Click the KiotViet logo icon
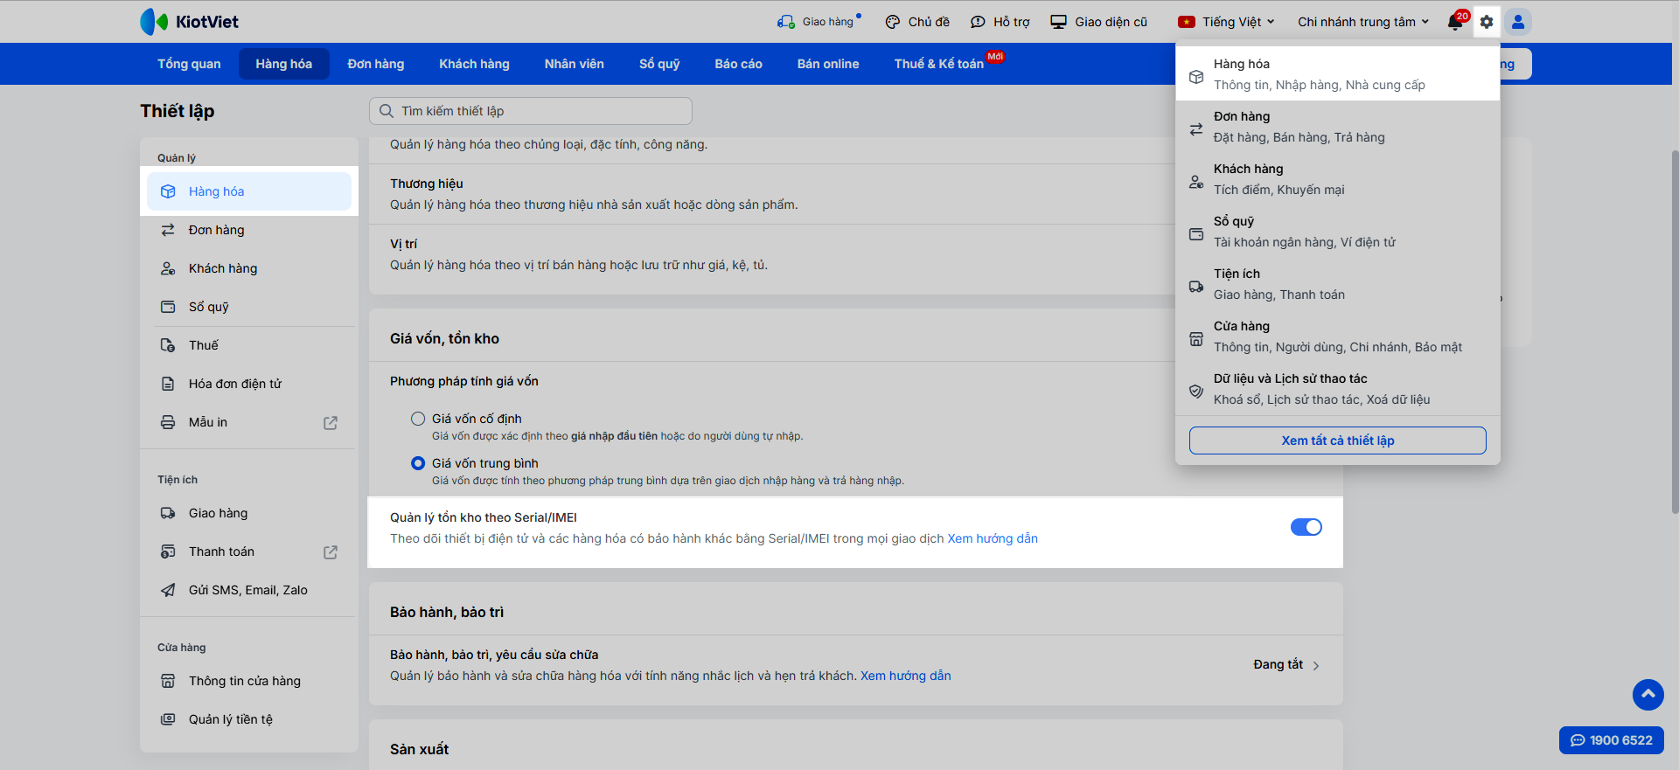This screenshot has width=1679, height=770. [x=154, y=22]
